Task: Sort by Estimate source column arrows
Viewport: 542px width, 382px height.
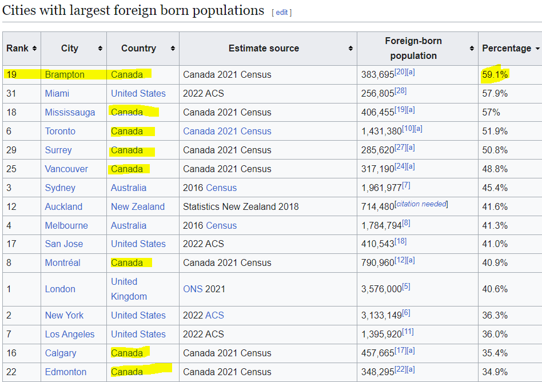Action: pyautogui.click(x=350, y=49)
